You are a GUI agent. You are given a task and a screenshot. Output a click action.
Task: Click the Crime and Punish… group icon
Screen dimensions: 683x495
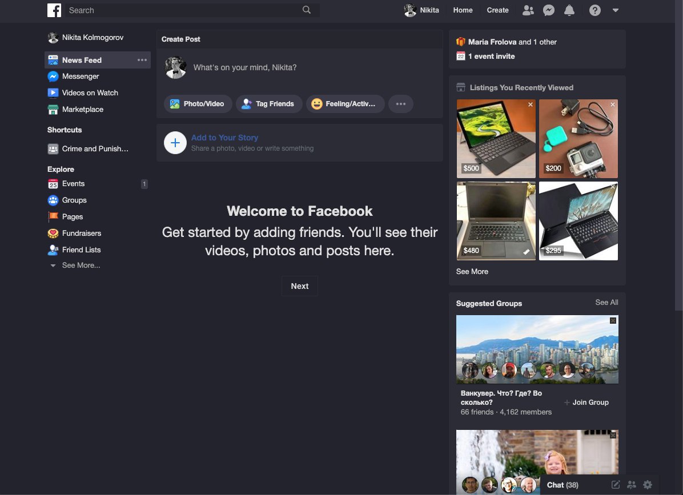(53, 149)
